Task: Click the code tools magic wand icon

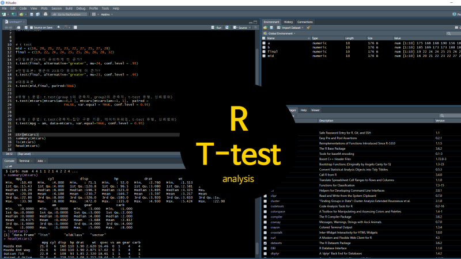Action: [65, 27]
